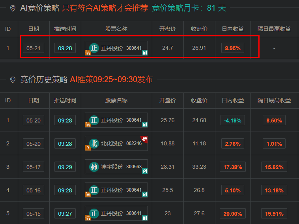Click the 5.10% intraday return badge
Screen dimensions: 299x224
pos(233,190)
